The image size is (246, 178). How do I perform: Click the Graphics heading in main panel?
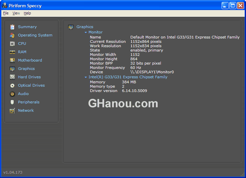click(85, 27)
